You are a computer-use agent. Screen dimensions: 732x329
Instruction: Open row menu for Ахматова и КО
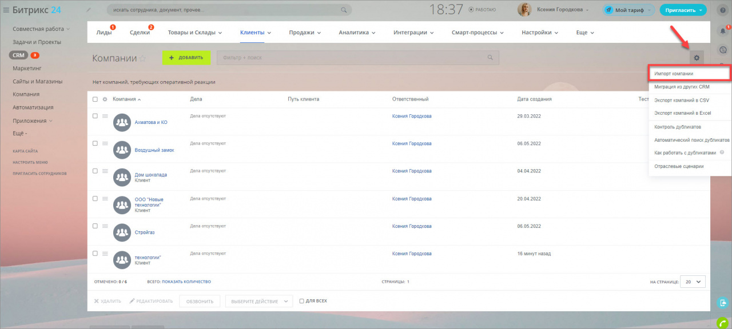click(105, 116)
